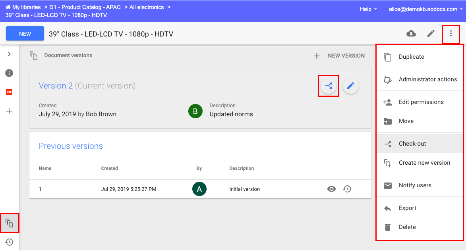Go to All electronics breadcrumb link
466x250 pixels.
point(146,7)
